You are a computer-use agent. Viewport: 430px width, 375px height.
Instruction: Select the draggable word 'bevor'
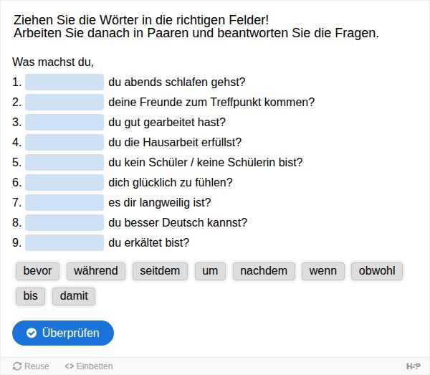pos(37,271)
